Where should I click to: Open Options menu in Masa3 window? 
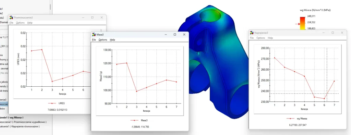point(103,40)
